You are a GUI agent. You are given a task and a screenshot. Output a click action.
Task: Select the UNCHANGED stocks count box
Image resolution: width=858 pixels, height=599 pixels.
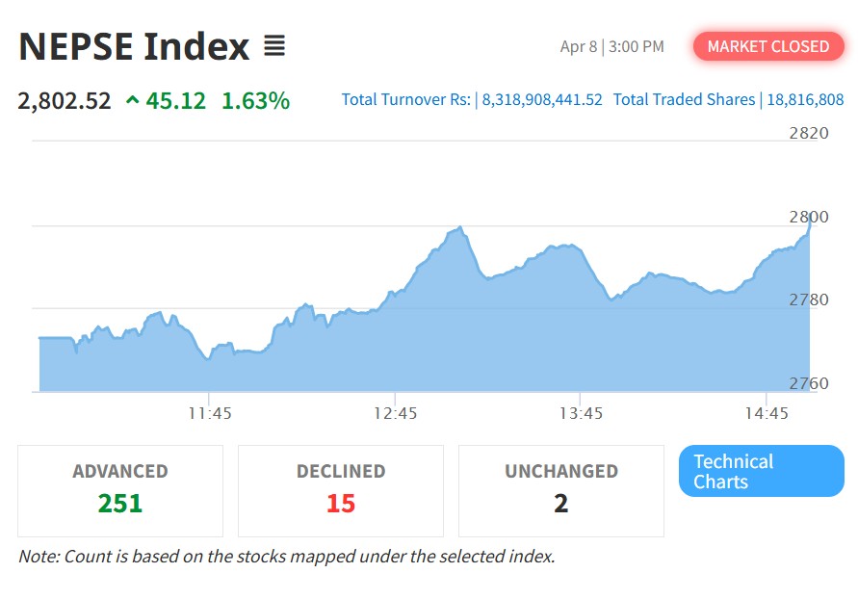pyautogui.click(x=560, y=490)
